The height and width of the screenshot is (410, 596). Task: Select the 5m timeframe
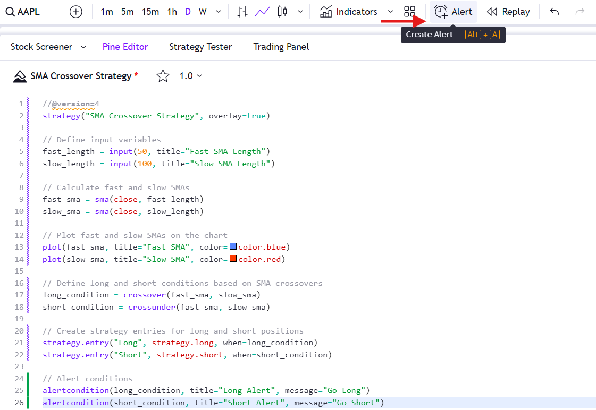point(127,12)
